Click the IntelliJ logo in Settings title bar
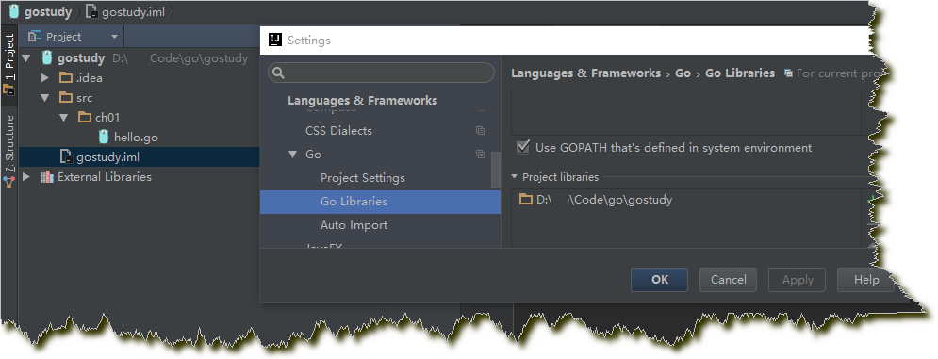 [x=275, y=41]
